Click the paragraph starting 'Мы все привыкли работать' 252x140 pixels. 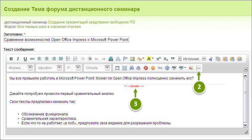(101, 78)
